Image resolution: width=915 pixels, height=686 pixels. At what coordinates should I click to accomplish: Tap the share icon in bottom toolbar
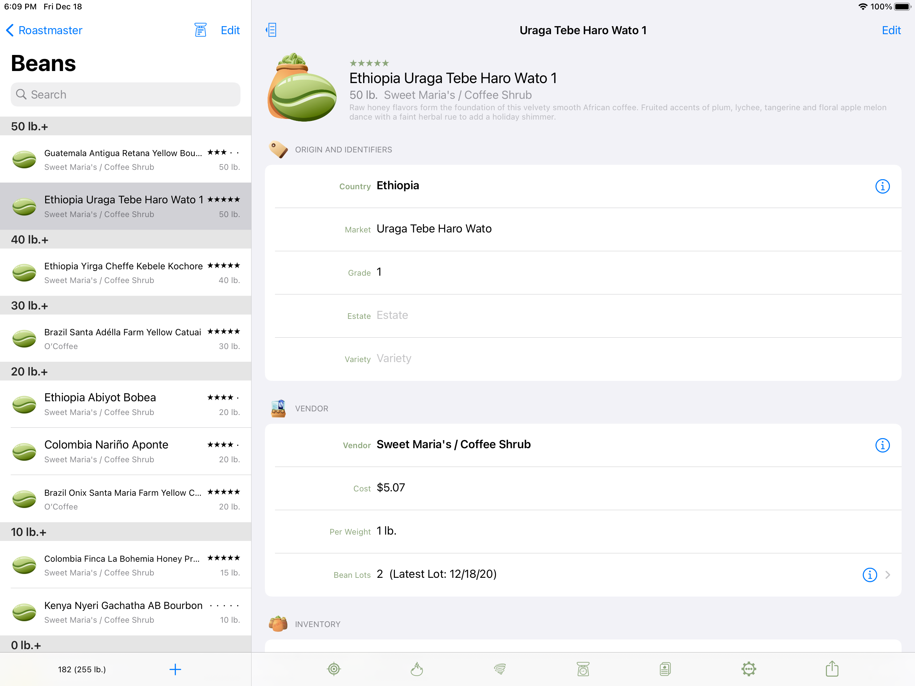[x=832, y=669]
